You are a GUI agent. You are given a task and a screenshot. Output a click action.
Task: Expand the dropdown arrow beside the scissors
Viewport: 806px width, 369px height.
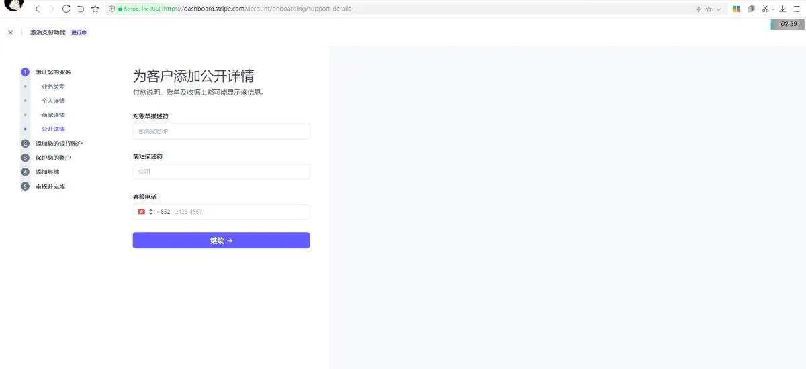(772, 9)
